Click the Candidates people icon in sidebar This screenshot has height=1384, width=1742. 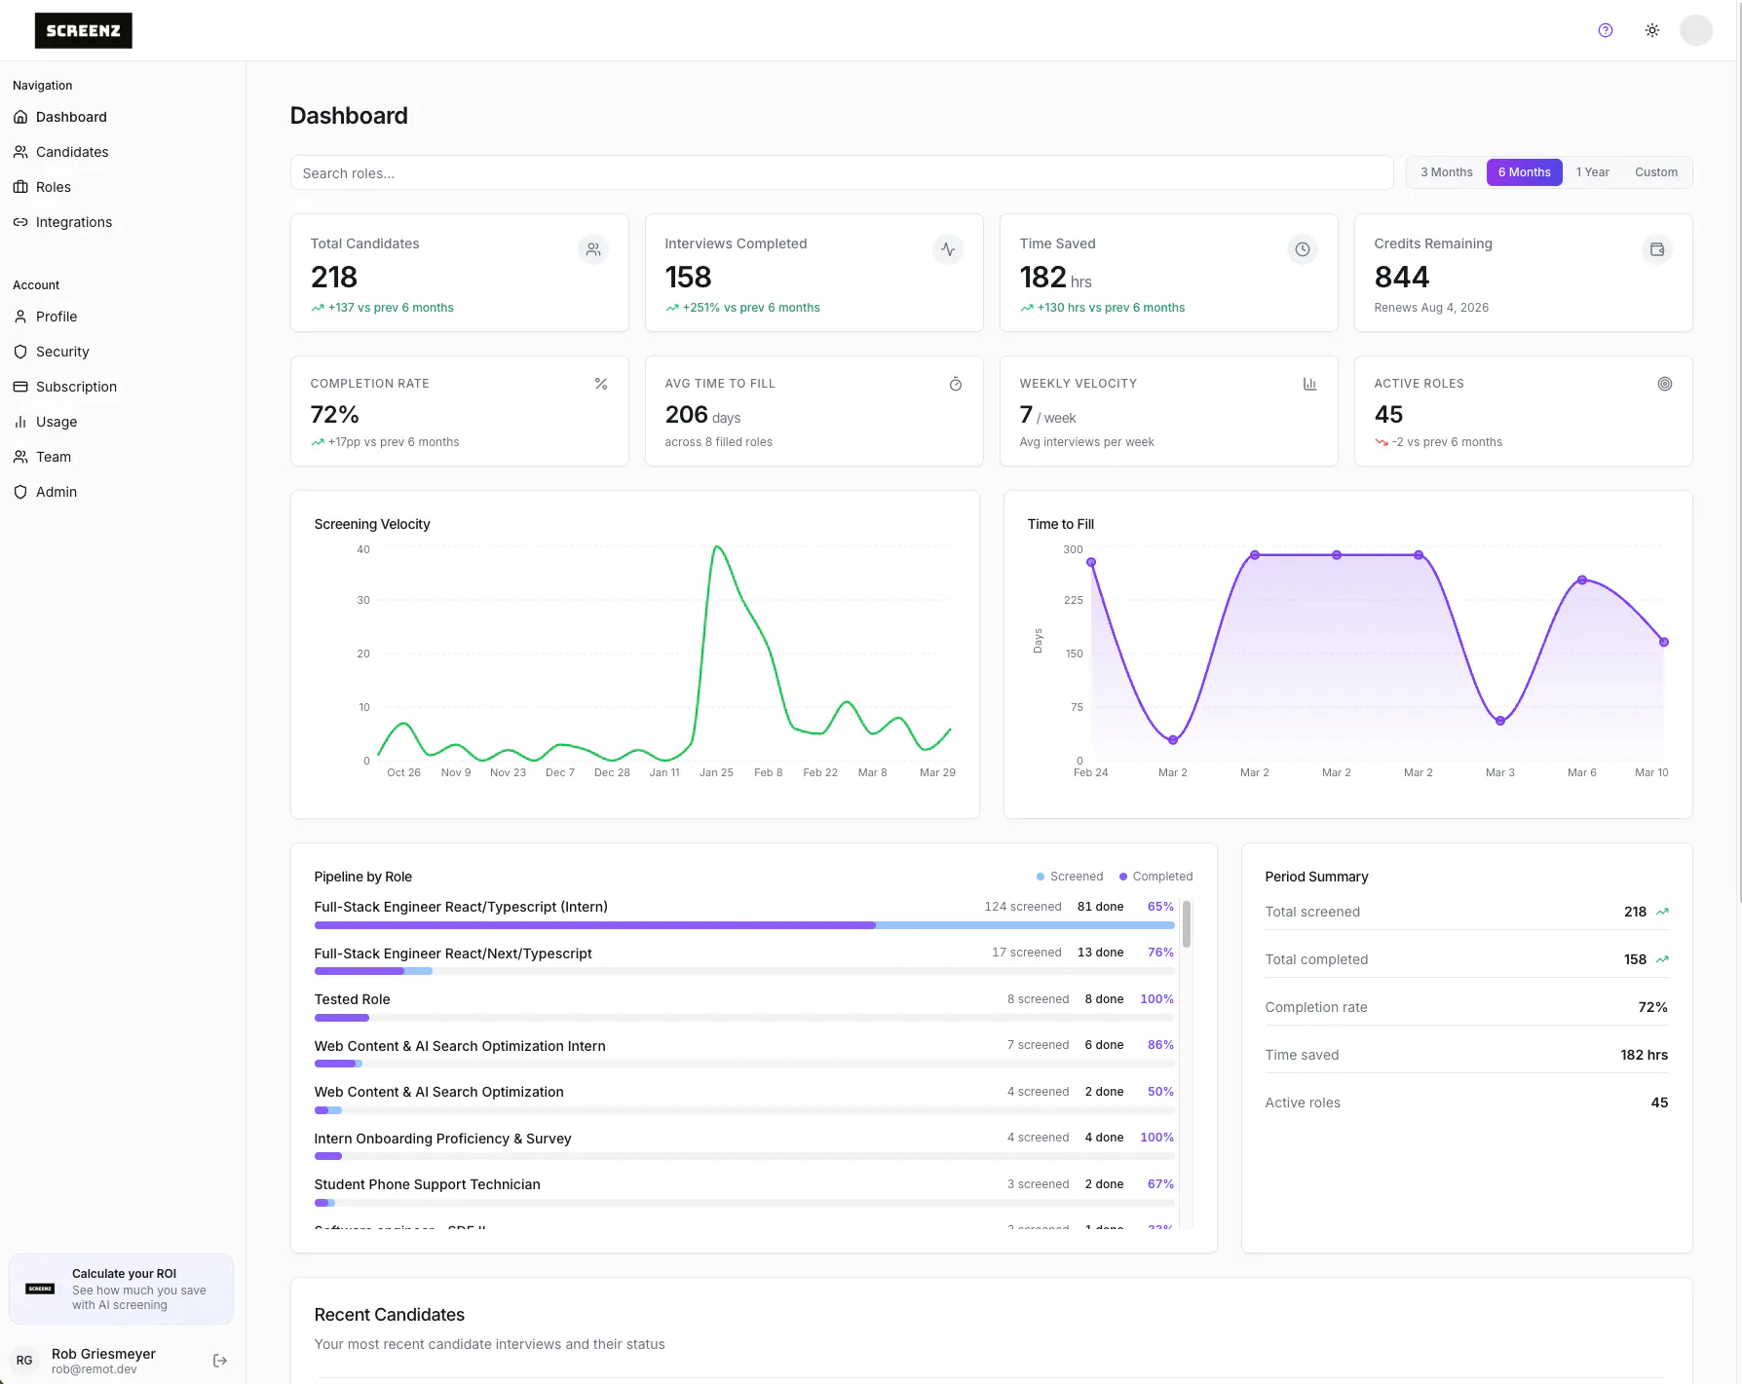20,152
